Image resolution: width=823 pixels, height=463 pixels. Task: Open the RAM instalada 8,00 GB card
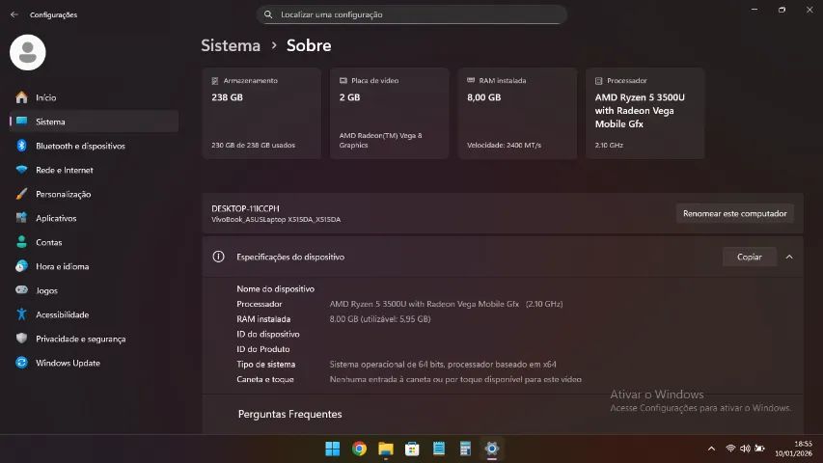click(517, 114)
